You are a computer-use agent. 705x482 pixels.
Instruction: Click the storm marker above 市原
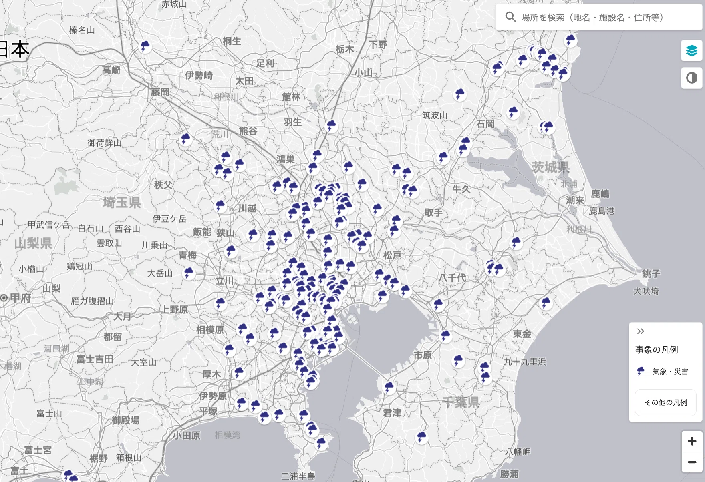446,336
